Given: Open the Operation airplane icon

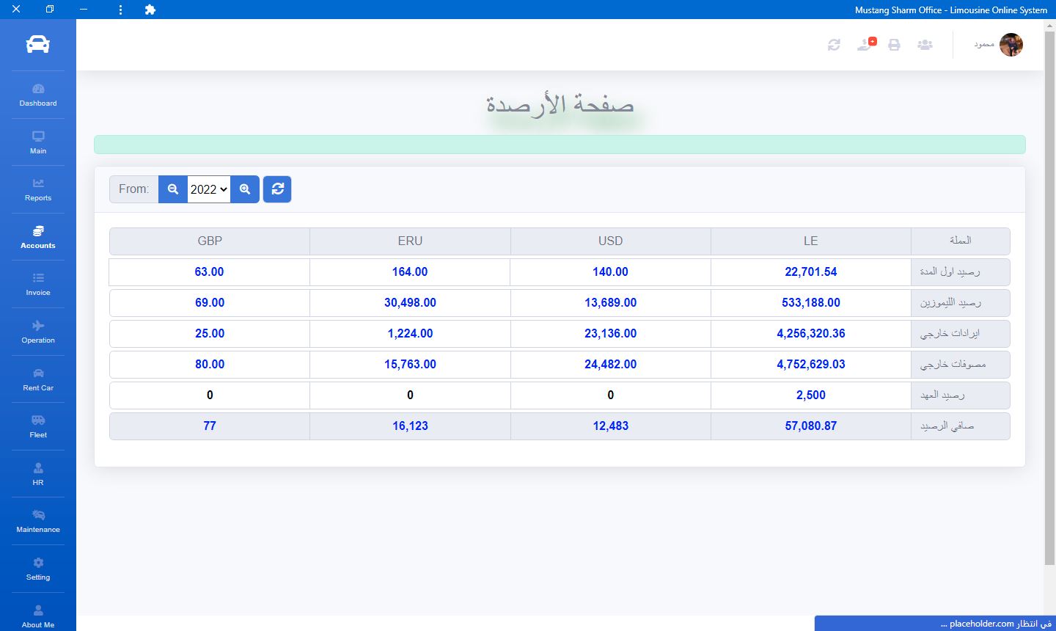Looking at the screenshot, I should [38, 326].
